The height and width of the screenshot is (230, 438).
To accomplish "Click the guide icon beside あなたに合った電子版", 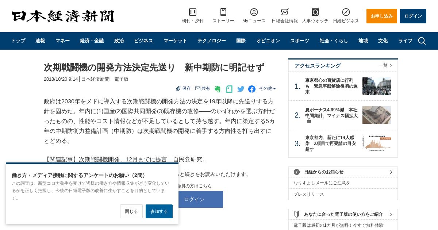I will pyautogui.click(x=297, y=214).
